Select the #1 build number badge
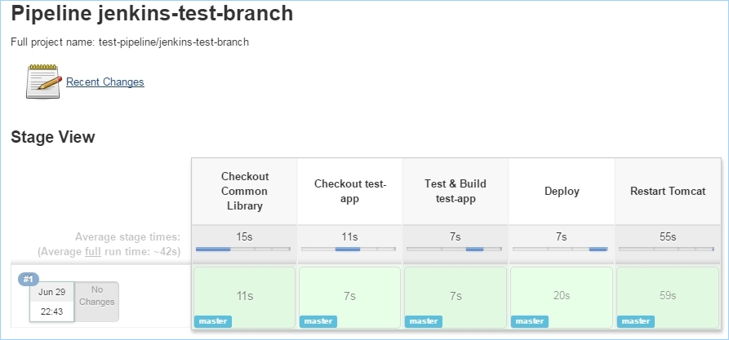729x340 pixels. tap(29, 279)
